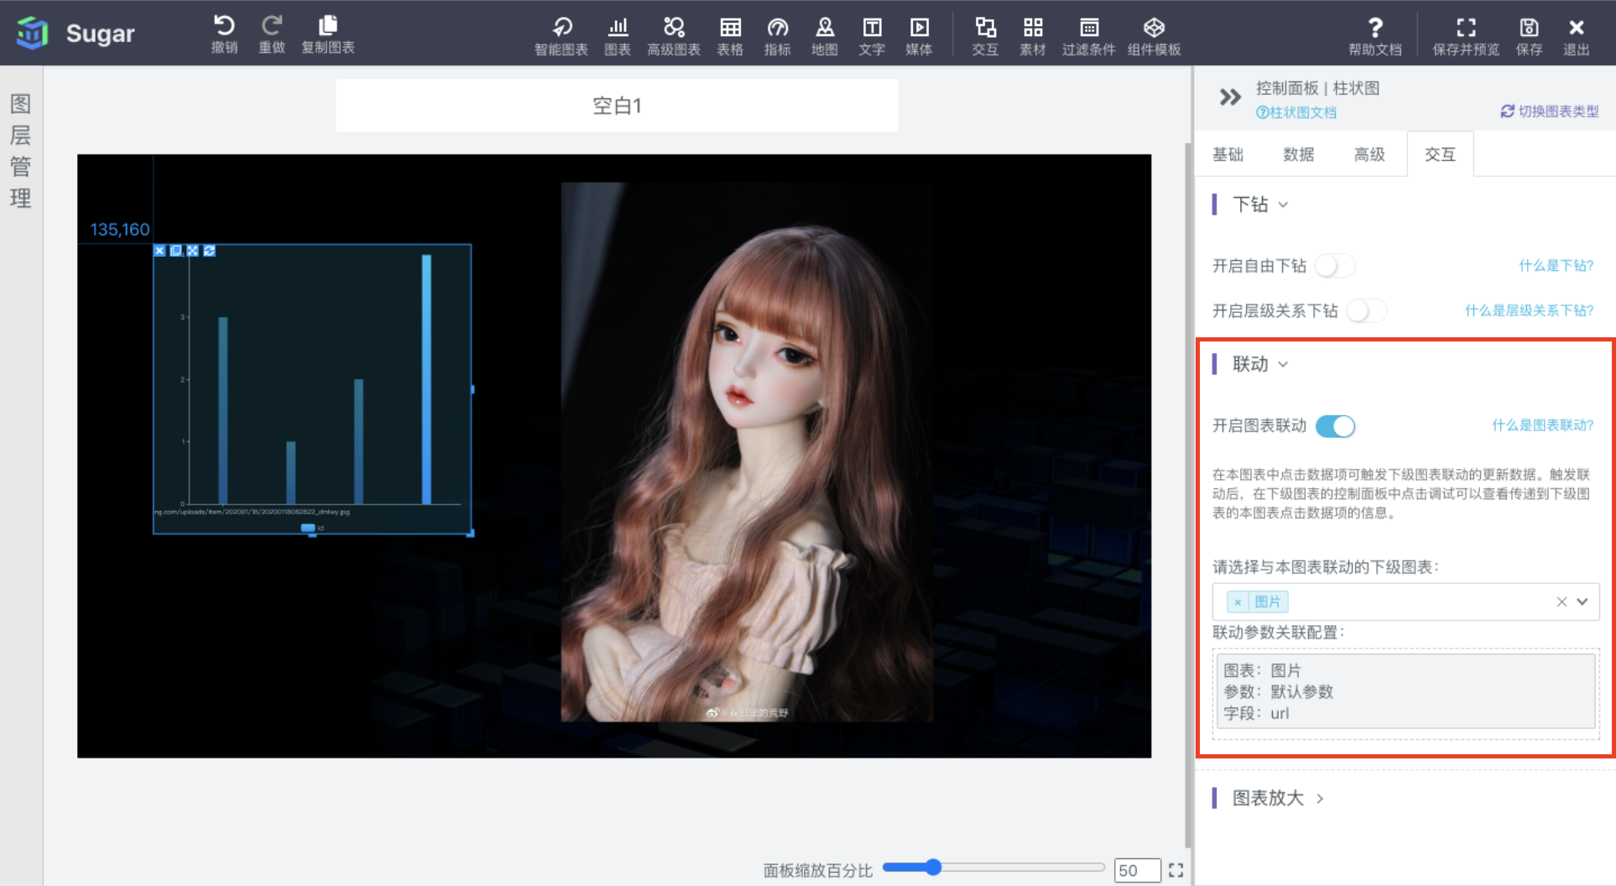Open the 指标 indicator tool
Screen dimensions: 1616x886
point(778,37)
